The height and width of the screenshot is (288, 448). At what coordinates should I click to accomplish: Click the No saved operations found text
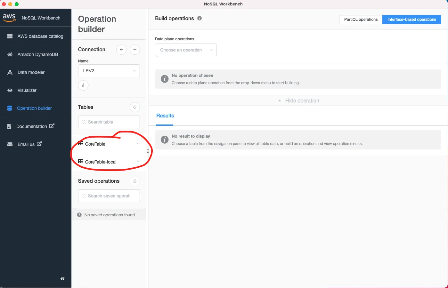110,215
